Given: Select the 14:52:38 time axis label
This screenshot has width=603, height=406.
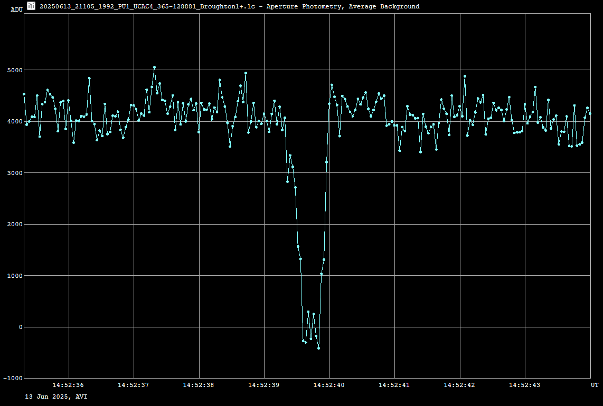Looking at the screenshot, I should pyautogui.click(x=199, y=385).
